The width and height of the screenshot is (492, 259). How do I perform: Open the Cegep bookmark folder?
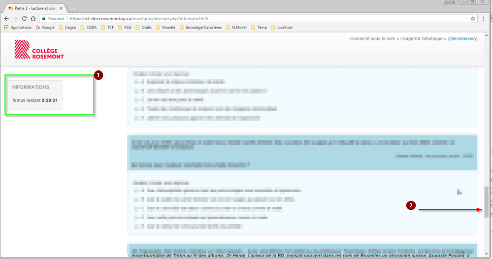pyautogui.click(x=67, y=28)
